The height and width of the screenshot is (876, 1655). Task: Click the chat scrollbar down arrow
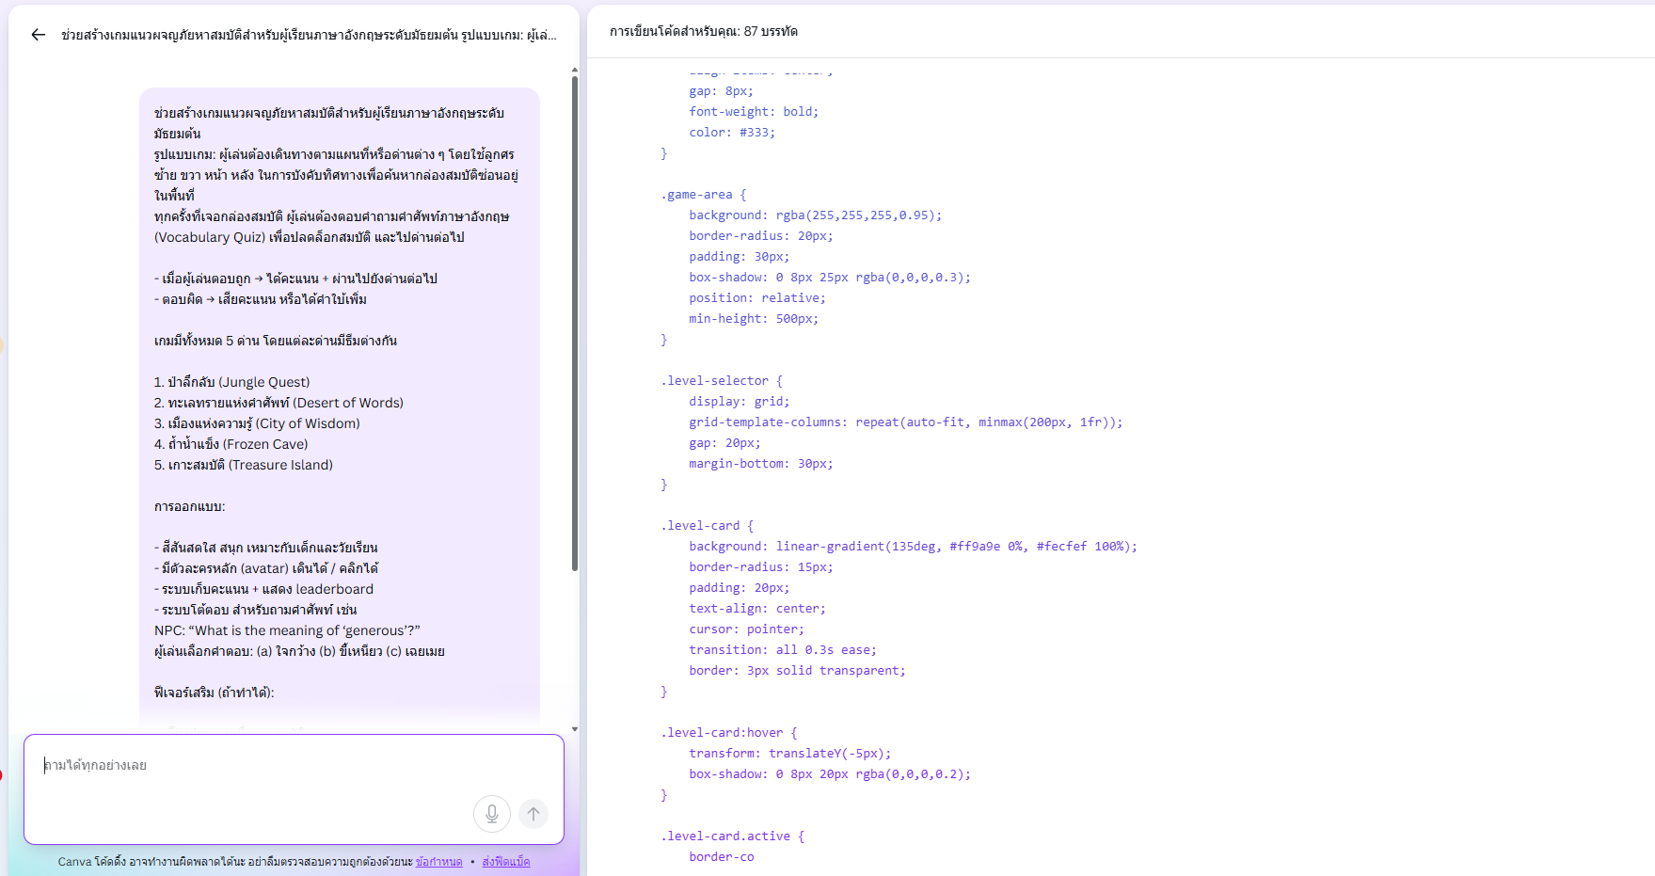pos(574,729)
